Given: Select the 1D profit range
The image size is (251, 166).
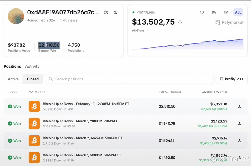Looking at the screenshot, I should pyautogui.click(x=202, y=12).
